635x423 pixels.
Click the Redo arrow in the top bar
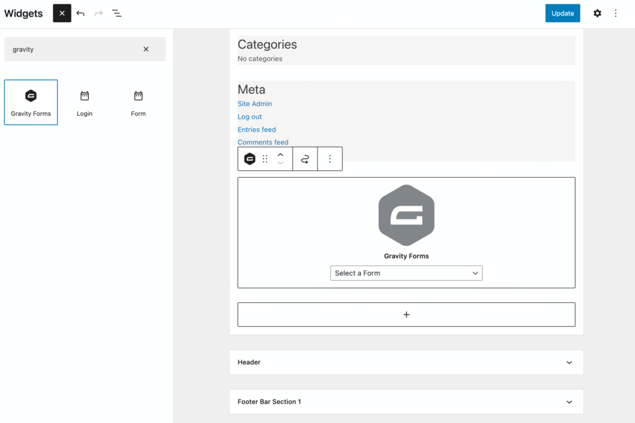[99, 13]
